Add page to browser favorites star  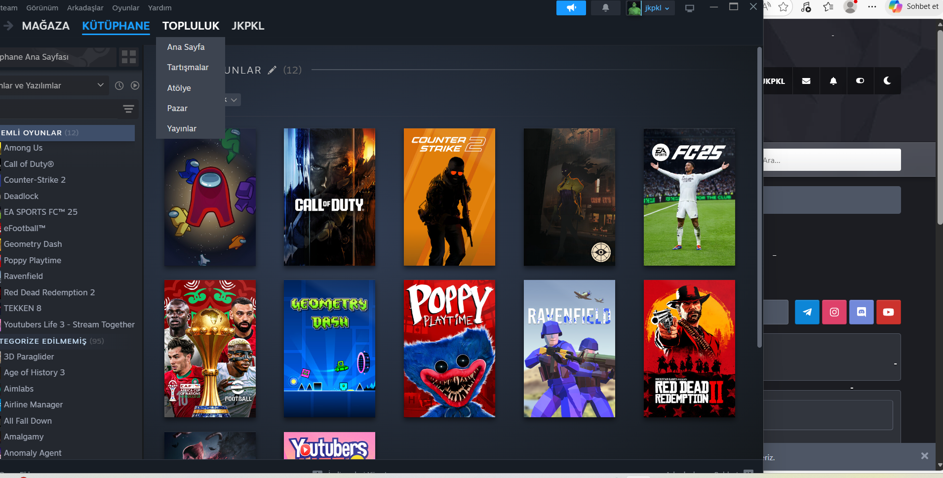pyautogui.click(x=783, y=7)
